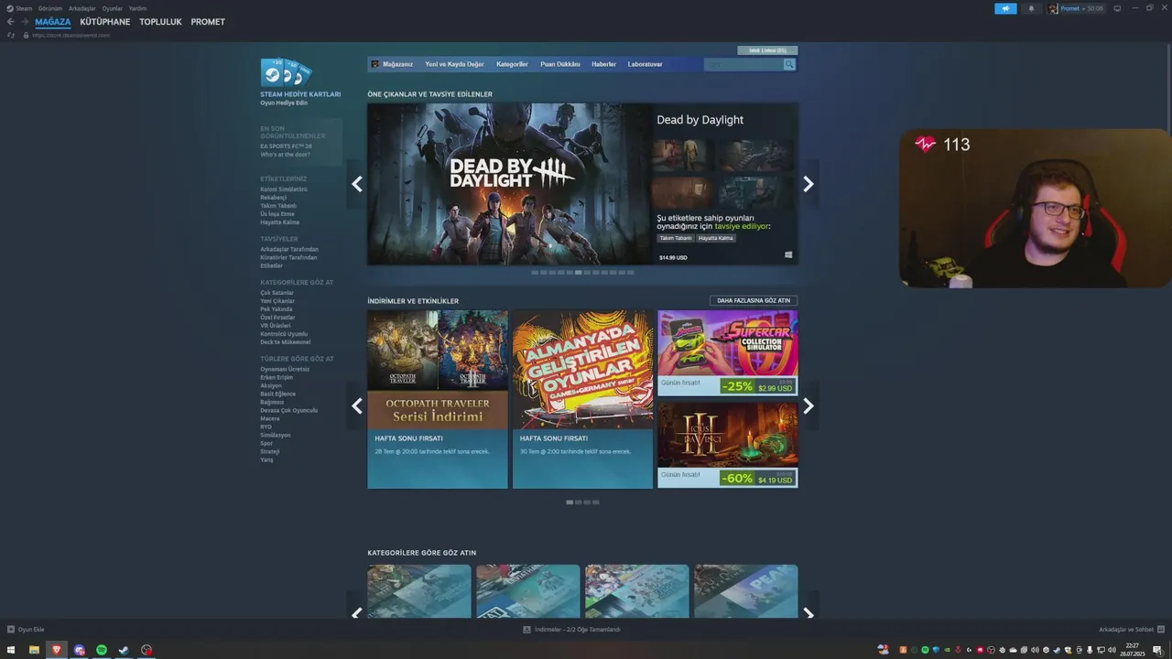Image resolution: width=1172 pixels, height=659 pixels.
Task: Open Arkadaşlar Tarafından recommendations link
Action: [x=289, y=249]
